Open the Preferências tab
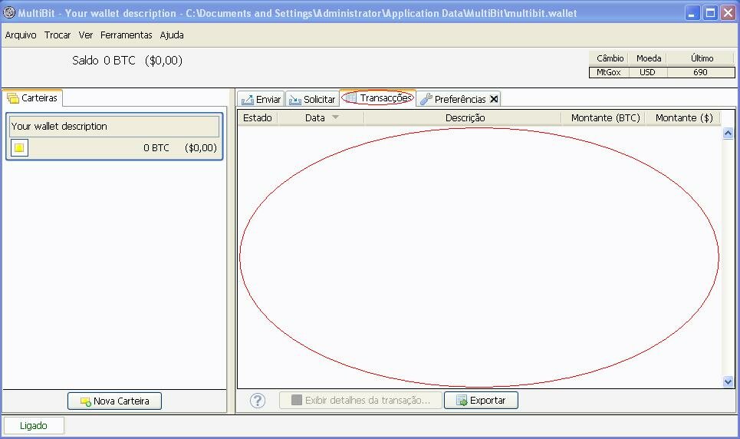The width and height of the screenshot is (740, 439). coord(459,99)
